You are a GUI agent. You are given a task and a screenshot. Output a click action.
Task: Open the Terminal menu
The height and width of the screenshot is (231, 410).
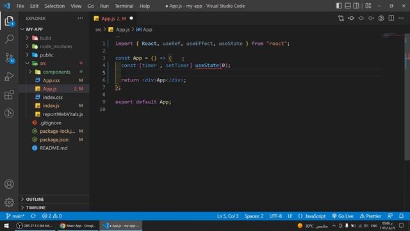(x=124, y=6)
